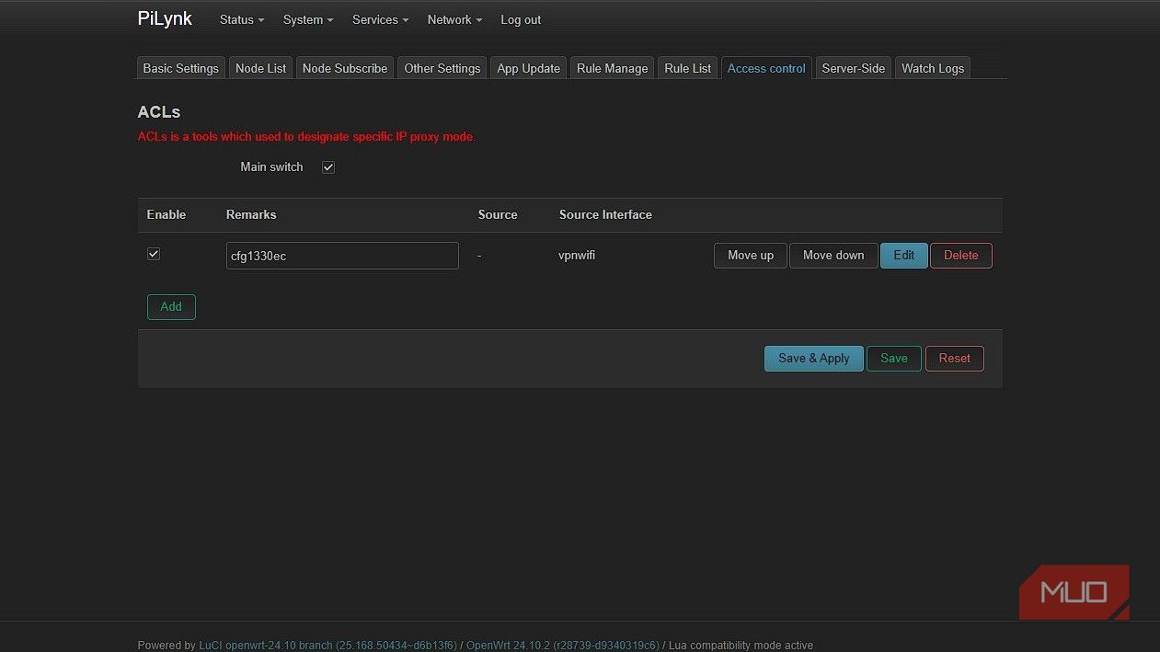Open the App Update tab
The height and width of the screenshot is (652, 1160).
(x=529, y=68)
